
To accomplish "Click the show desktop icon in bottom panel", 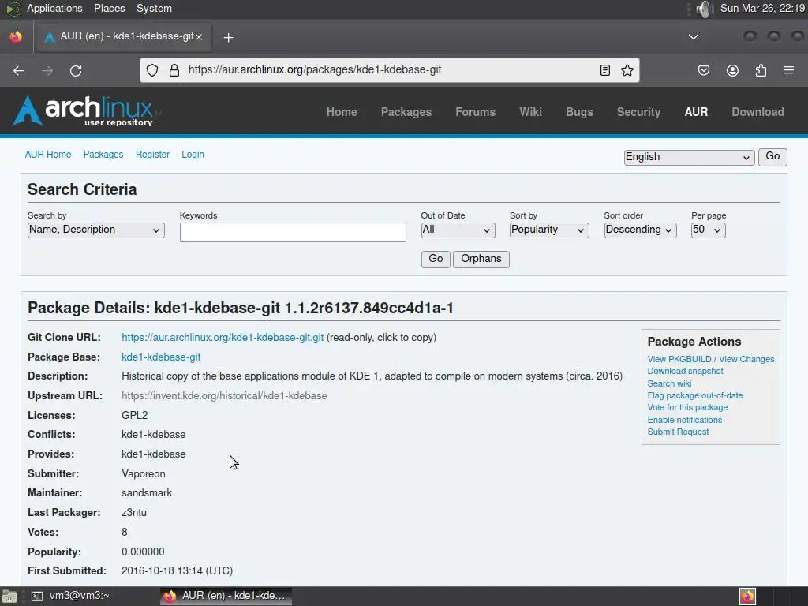I will click(9, 597).
